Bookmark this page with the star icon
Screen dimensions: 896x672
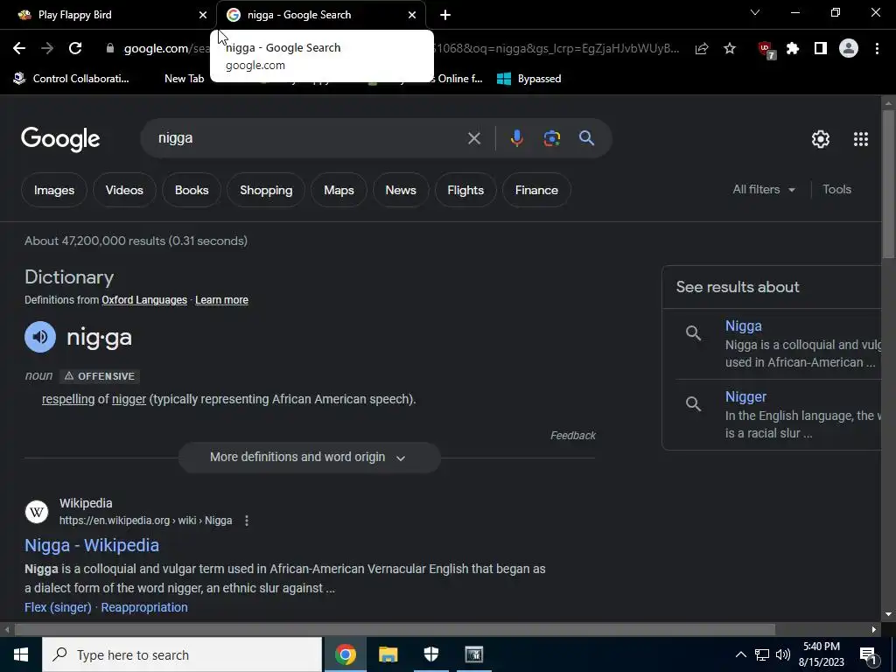coord(730,49)
